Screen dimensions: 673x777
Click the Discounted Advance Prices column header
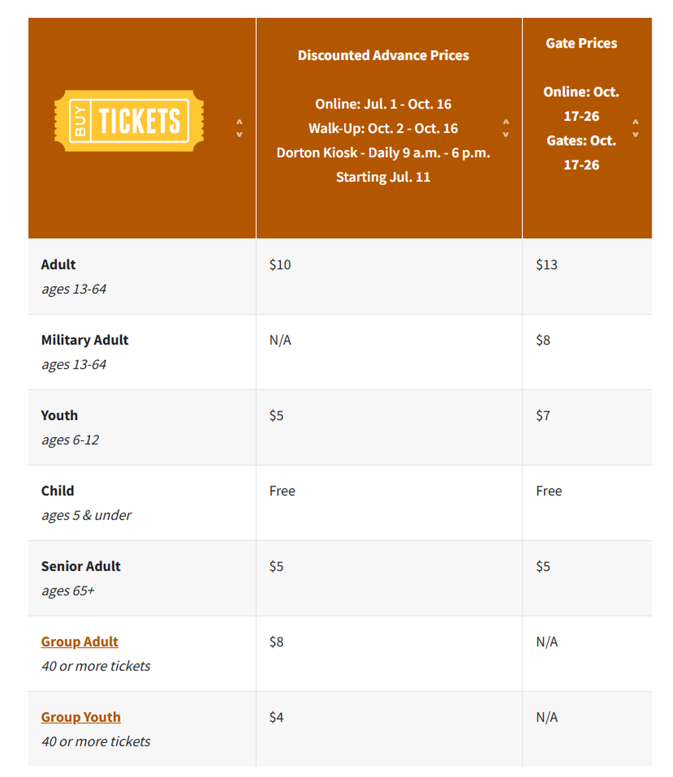[383, 55]
